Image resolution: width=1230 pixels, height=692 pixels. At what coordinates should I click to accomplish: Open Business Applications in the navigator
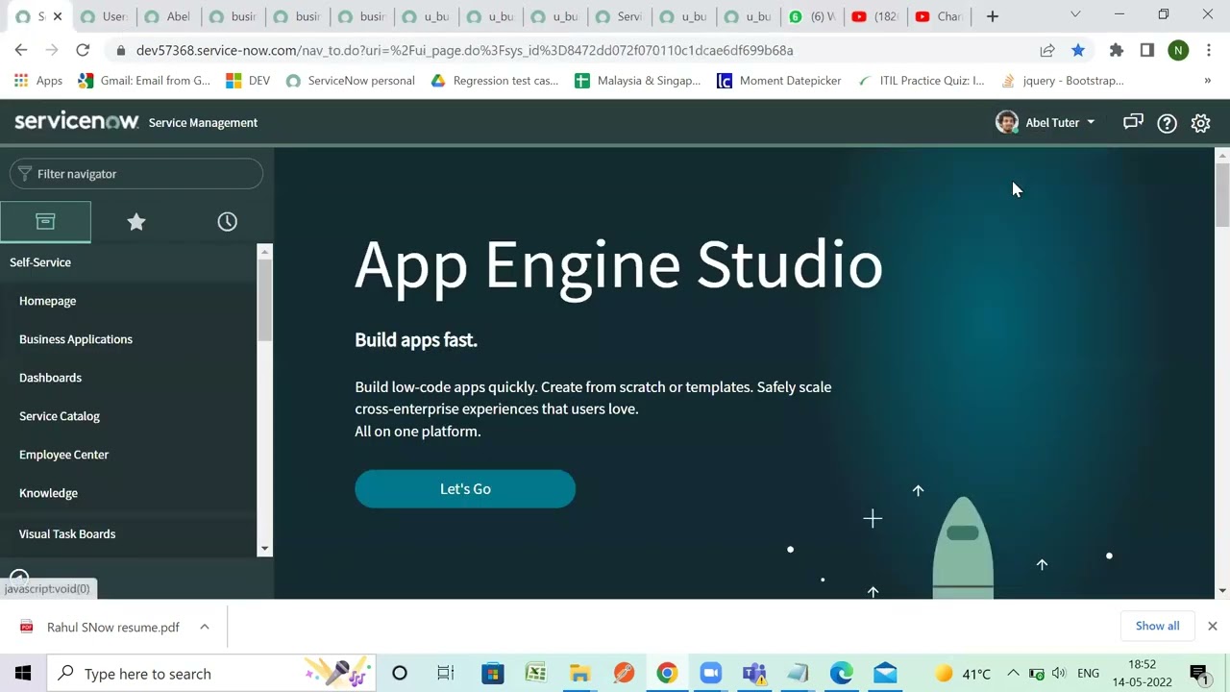76,339
